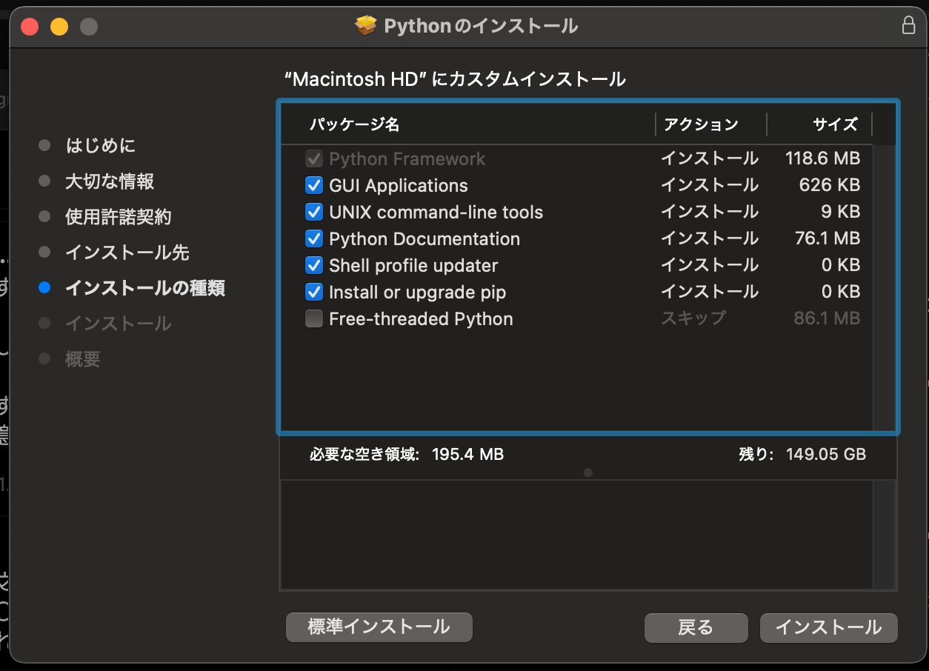Click the 76.1 MB size value
Screen dimensions: 929x671
[827, 238]
